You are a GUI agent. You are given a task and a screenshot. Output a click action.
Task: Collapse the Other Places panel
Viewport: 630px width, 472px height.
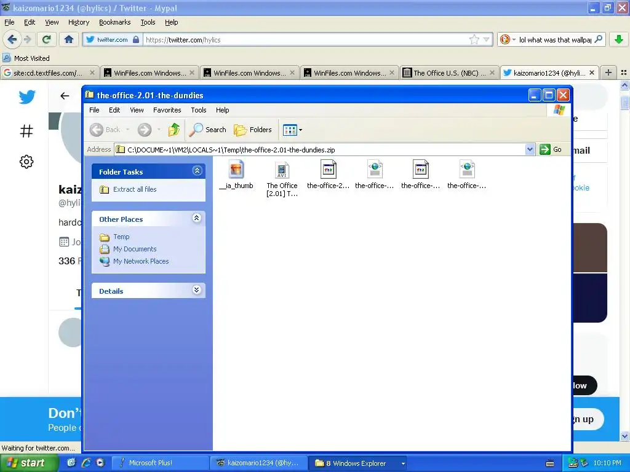coord(196,218)
